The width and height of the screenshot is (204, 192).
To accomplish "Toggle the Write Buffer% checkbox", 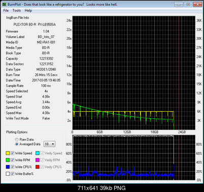I will [x=12, y=174].
